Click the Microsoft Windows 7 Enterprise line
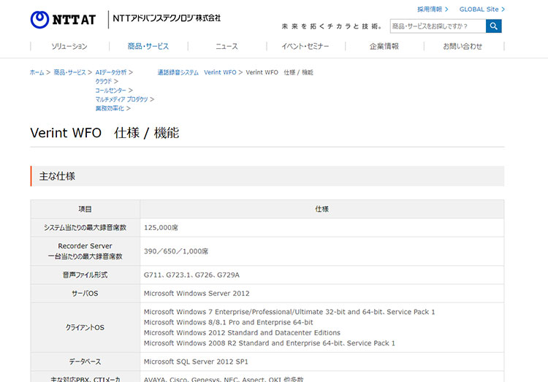 click(289, 312)
